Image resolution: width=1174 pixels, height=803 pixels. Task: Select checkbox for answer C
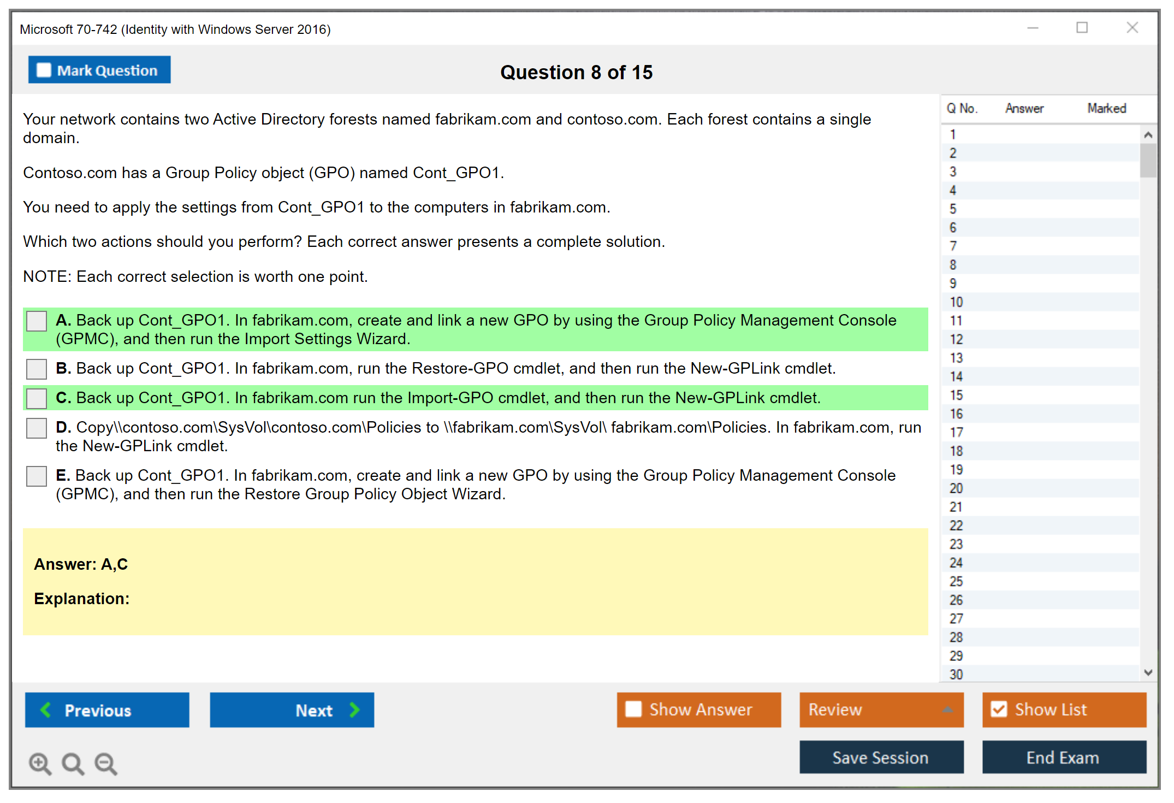(x=37, y=398)
